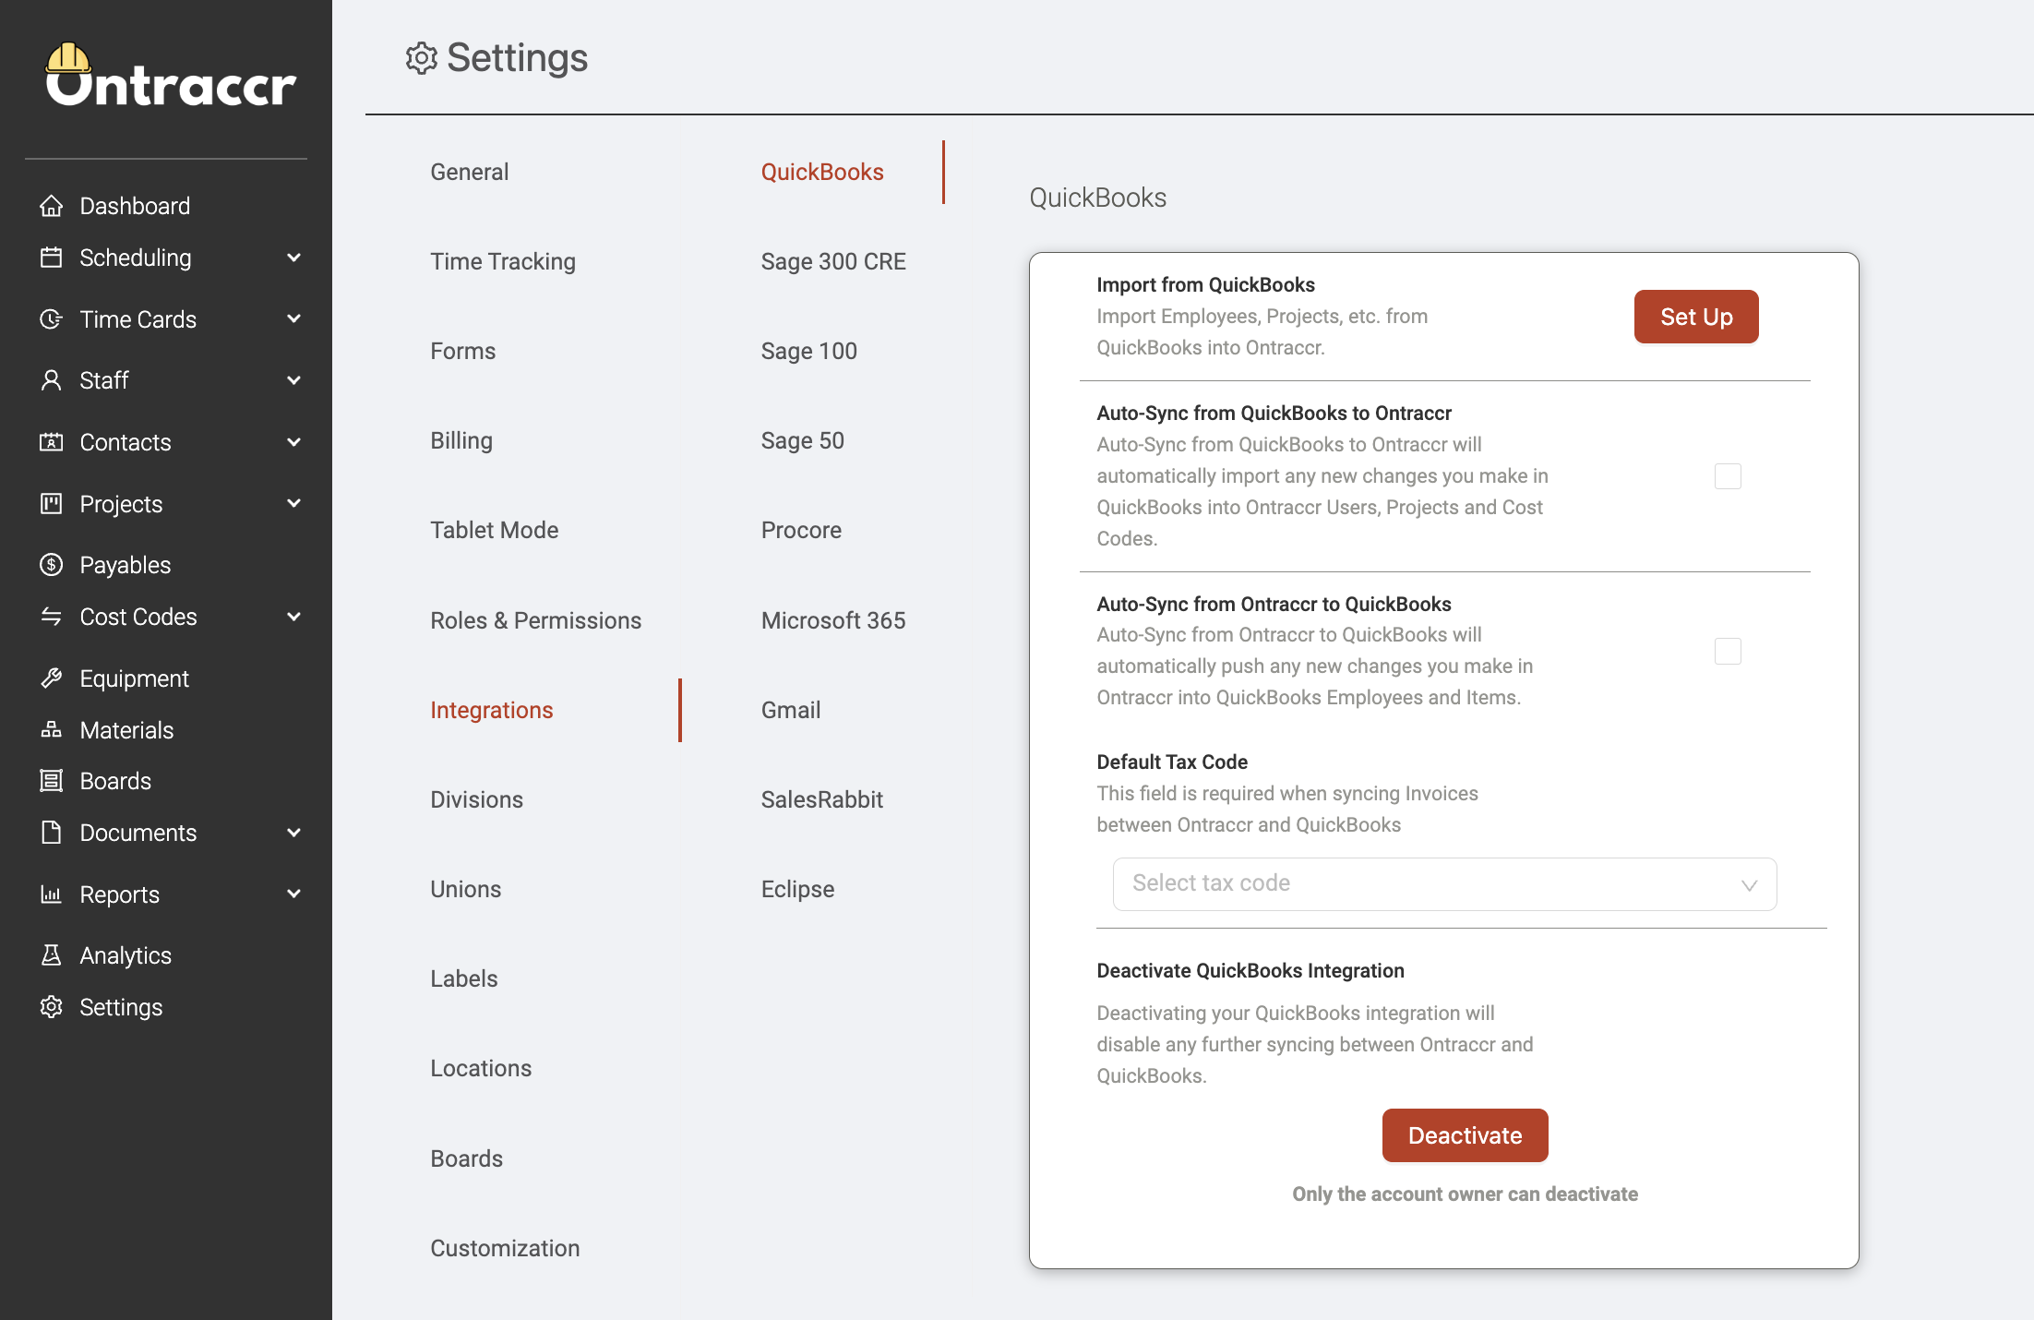The height and width of the screenshot is (1320, 2034).
Task: Click the Ontraccr hard-hat logo
Action: pyautogui.click(x=171, y=76)
